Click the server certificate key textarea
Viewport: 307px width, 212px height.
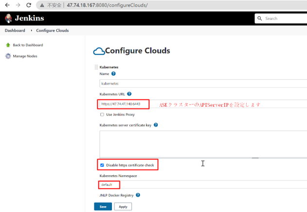(x=203, y=144)
